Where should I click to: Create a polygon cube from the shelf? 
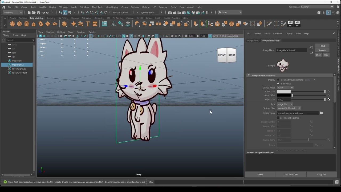(x=19, y=24)
